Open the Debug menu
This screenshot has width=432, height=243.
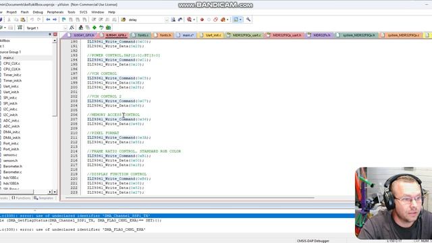click(38, 12)
